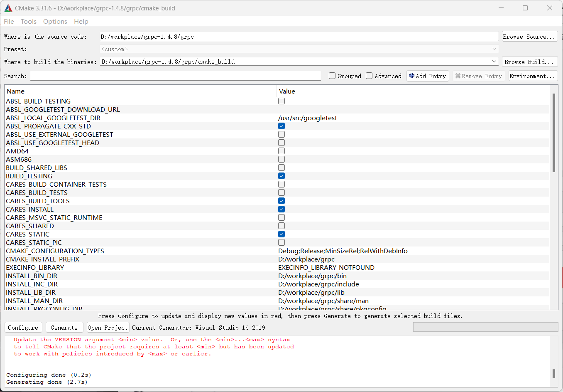The image size is (563, 392).
Task: Toggle the CARES_STATIC checkbox off
Action: click(x=281, y=234)
